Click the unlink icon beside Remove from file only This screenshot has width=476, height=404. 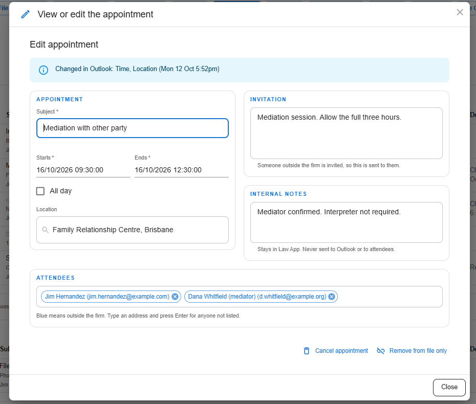click(x=381, y=351)
